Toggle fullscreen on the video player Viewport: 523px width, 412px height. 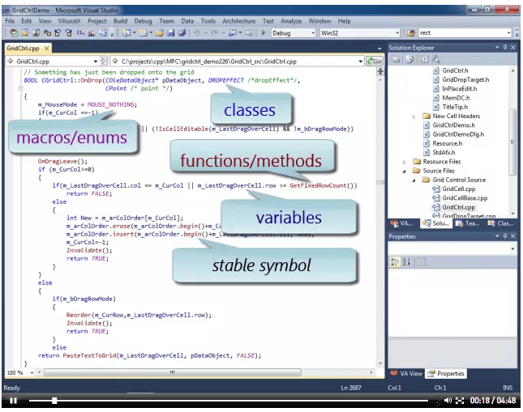pyautogui.click(x=460, y=401)
